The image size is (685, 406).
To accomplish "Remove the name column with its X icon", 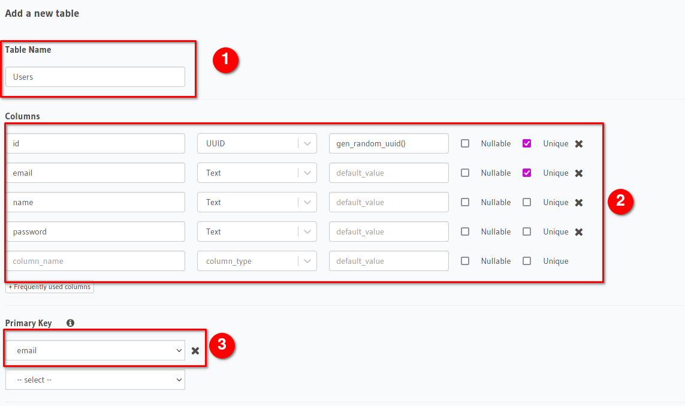I will coord(579,203).
